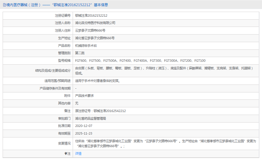This screenshot has width=262, height=160.
Task: Click the 审批部门 row label
Action: click(64, 118)
